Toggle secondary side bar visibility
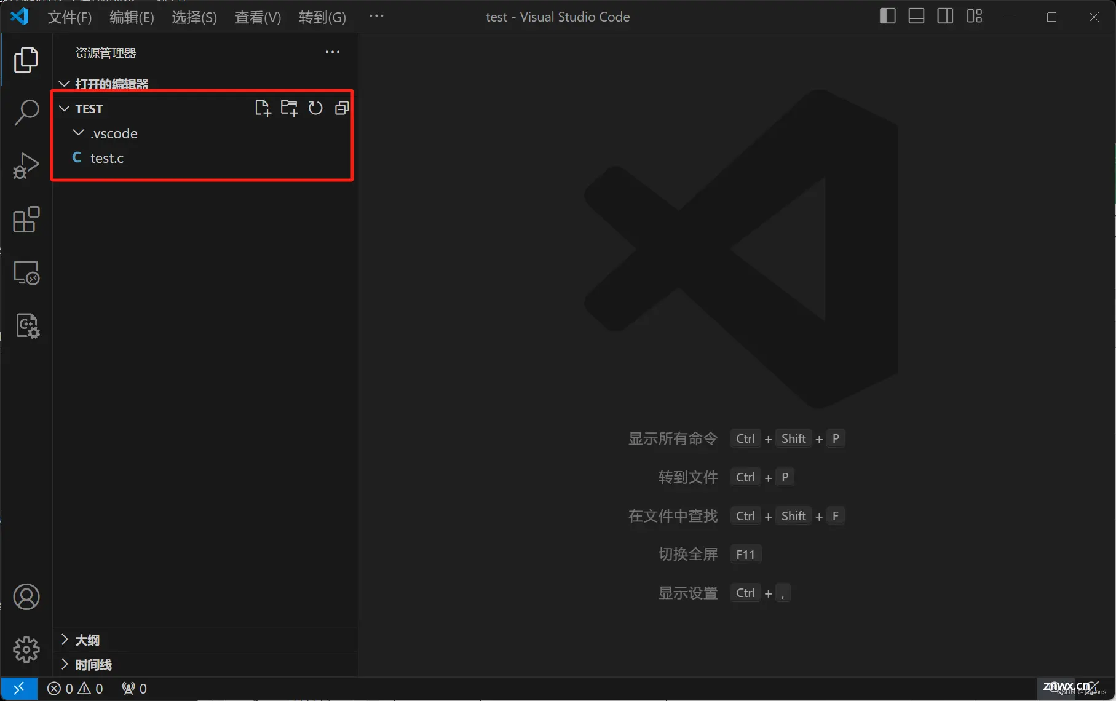 pyautogui.click(x=945, y=16)
